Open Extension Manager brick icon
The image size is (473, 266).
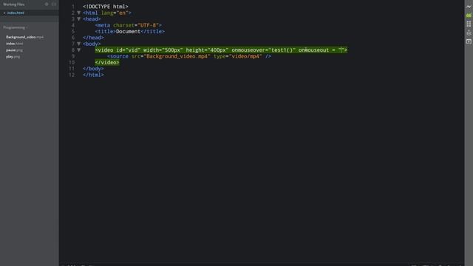[469, 24]
